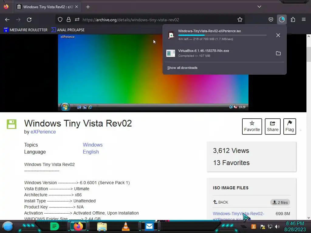
Task: List all tabs dropdown arrow
Action: pos(259,7)
